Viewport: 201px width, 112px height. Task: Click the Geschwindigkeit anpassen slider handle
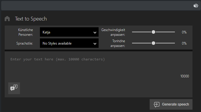pyautogui.click(x=153, y=32)
